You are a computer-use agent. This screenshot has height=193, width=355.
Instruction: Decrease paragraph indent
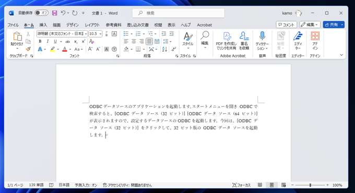(164, 34)
